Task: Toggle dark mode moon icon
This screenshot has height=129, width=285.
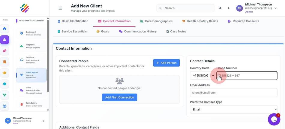Action: click(x=229, y=8)
